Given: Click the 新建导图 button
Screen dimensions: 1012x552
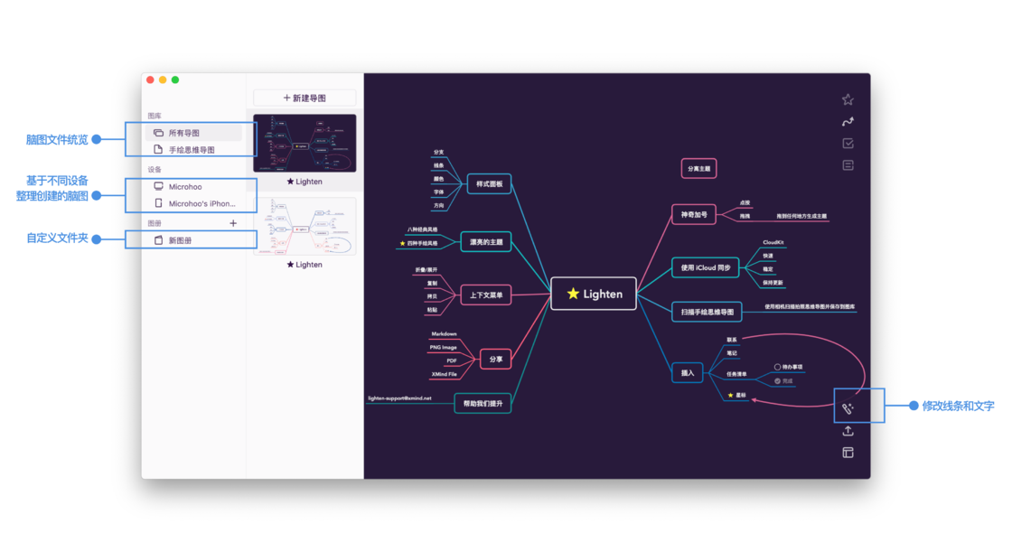Looking at the screenshot, I should pyautogui.click(x=305, y=98).
